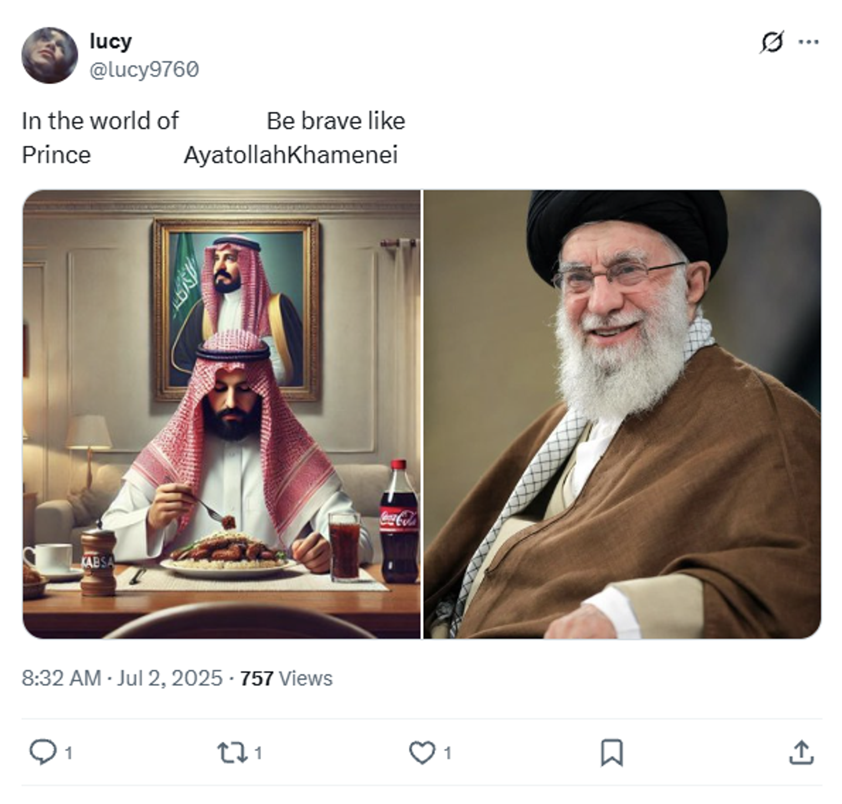Open the right portrait with black turban

(x=622, y=414)
